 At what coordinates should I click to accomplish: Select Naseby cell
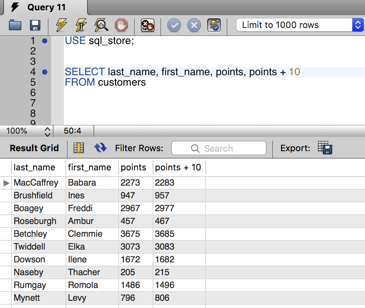tap(39, 272)
